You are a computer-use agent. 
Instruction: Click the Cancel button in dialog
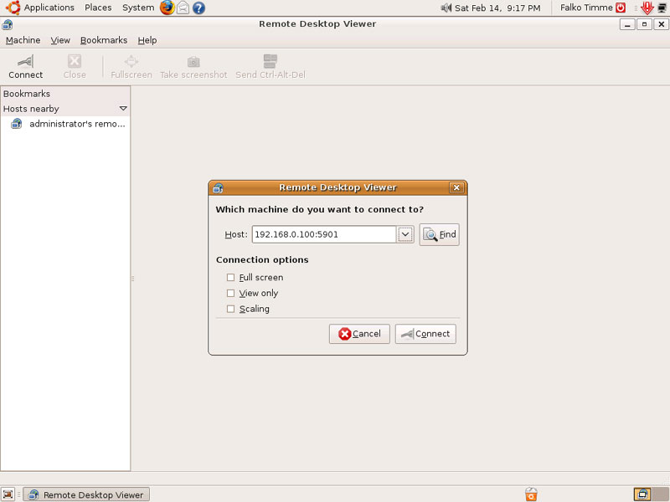(359, 334)
